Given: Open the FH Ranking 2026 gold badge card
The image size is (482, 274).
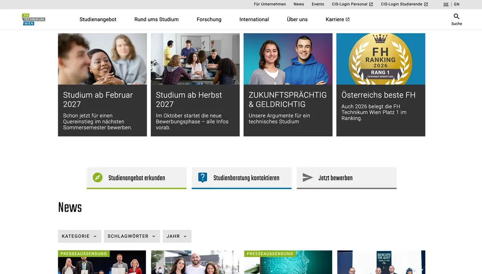Looking at the screenshot, I should click(x=381, y=85).
